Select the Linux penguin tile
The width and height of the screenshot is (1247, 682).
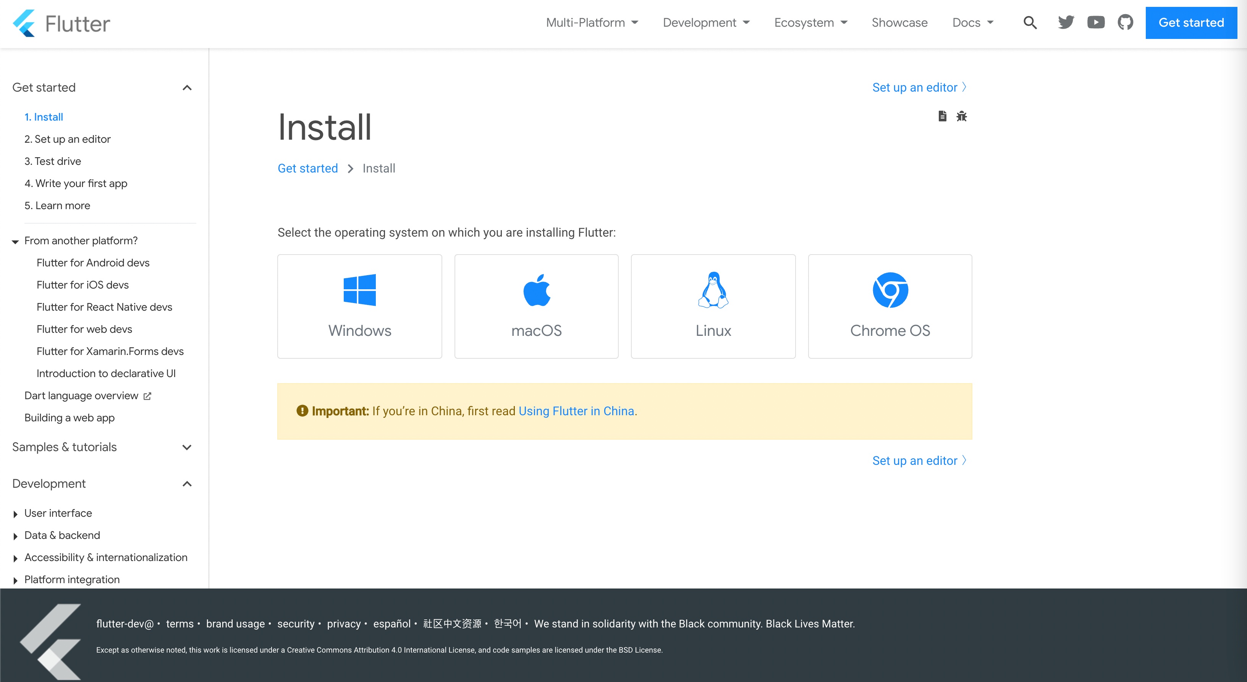pyautogui.click(x=713, y=306)
